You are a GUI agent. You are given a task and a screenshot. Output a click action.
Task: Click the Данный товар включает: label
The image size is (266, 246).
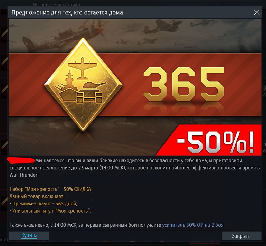[37, 196]
